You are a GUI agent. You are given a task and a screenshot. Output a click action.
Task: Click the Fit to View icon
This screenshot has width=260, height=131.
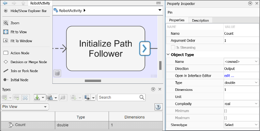click(6, 32)
